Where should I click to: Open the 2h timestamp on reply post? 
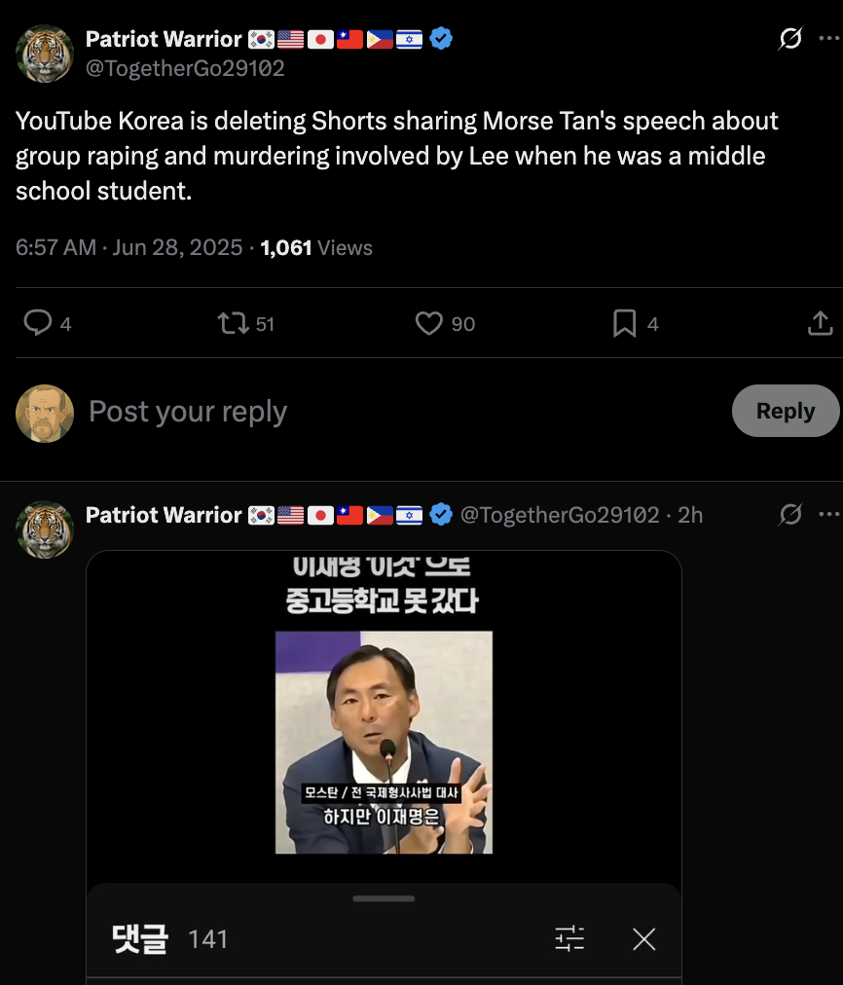coord(690,515)
